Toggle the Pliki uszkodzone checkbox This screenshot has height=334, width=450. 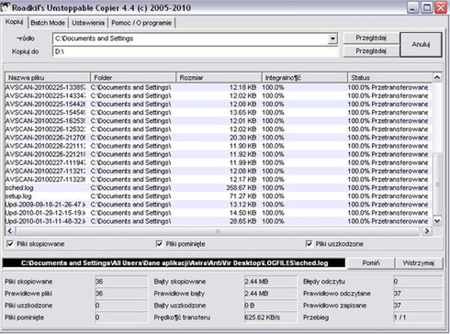point(309,244)
